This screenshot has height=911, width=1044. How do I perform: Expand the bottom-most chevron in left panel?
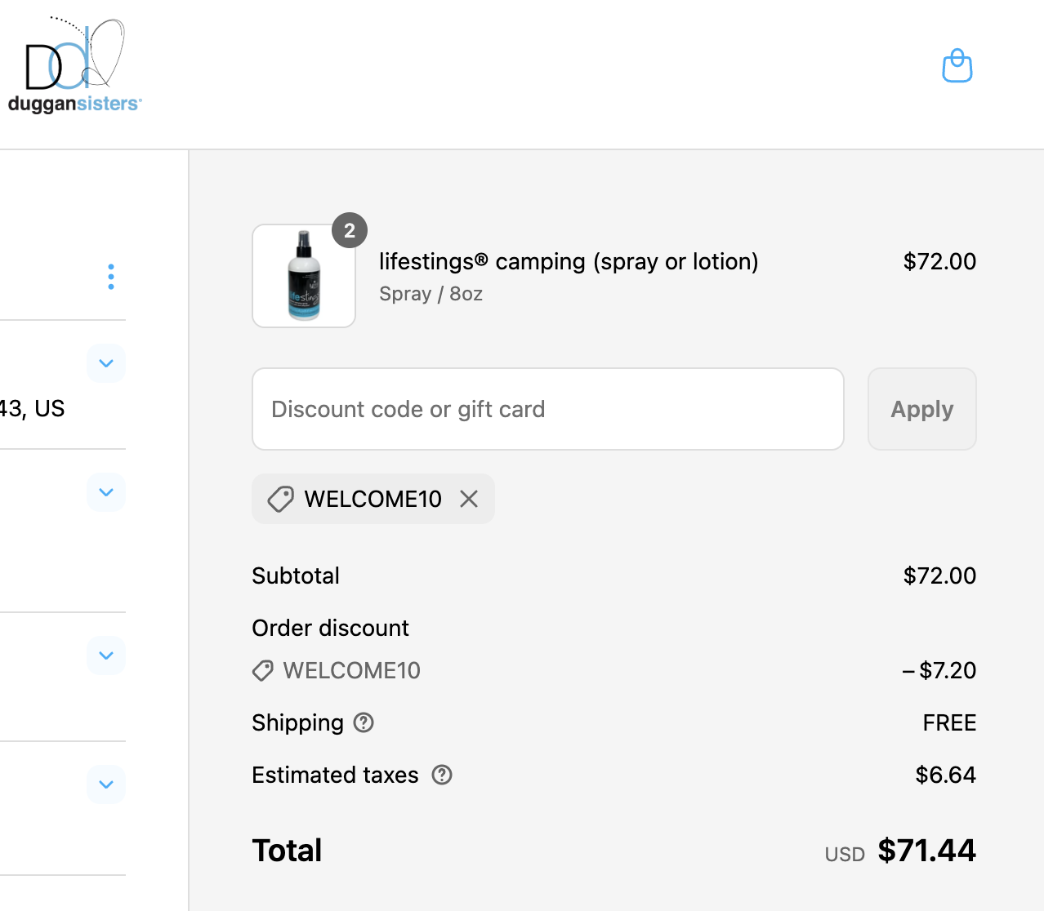(x=106, y=784)
